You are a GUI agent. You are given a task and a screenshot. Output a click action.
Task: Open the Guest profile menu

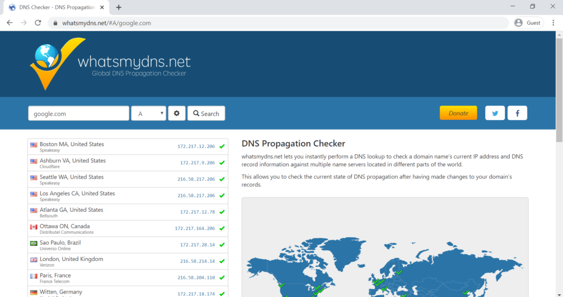click(x=528, y=23)
